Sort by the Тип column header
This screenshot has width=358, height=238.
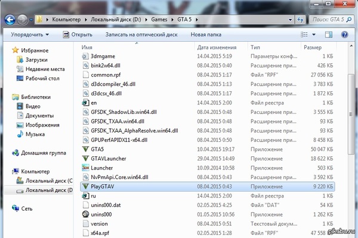255,48
